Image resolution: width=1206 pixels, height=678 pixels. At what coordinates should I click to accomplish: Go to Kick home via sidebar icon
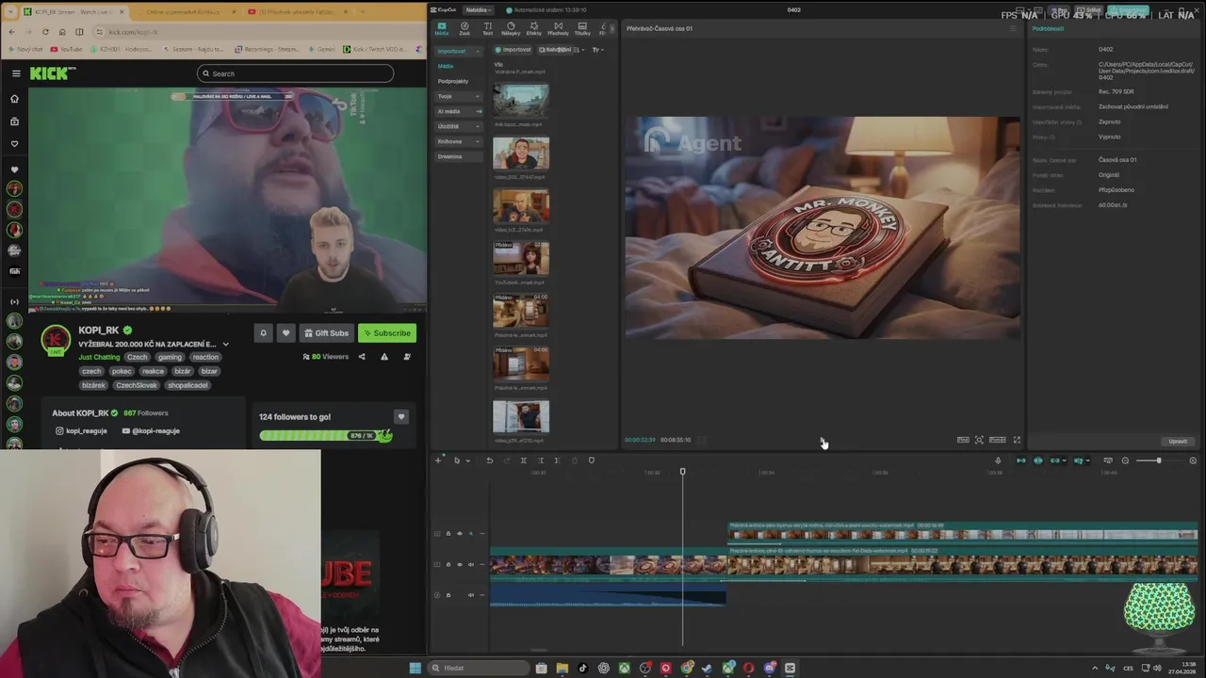[14, 99]
